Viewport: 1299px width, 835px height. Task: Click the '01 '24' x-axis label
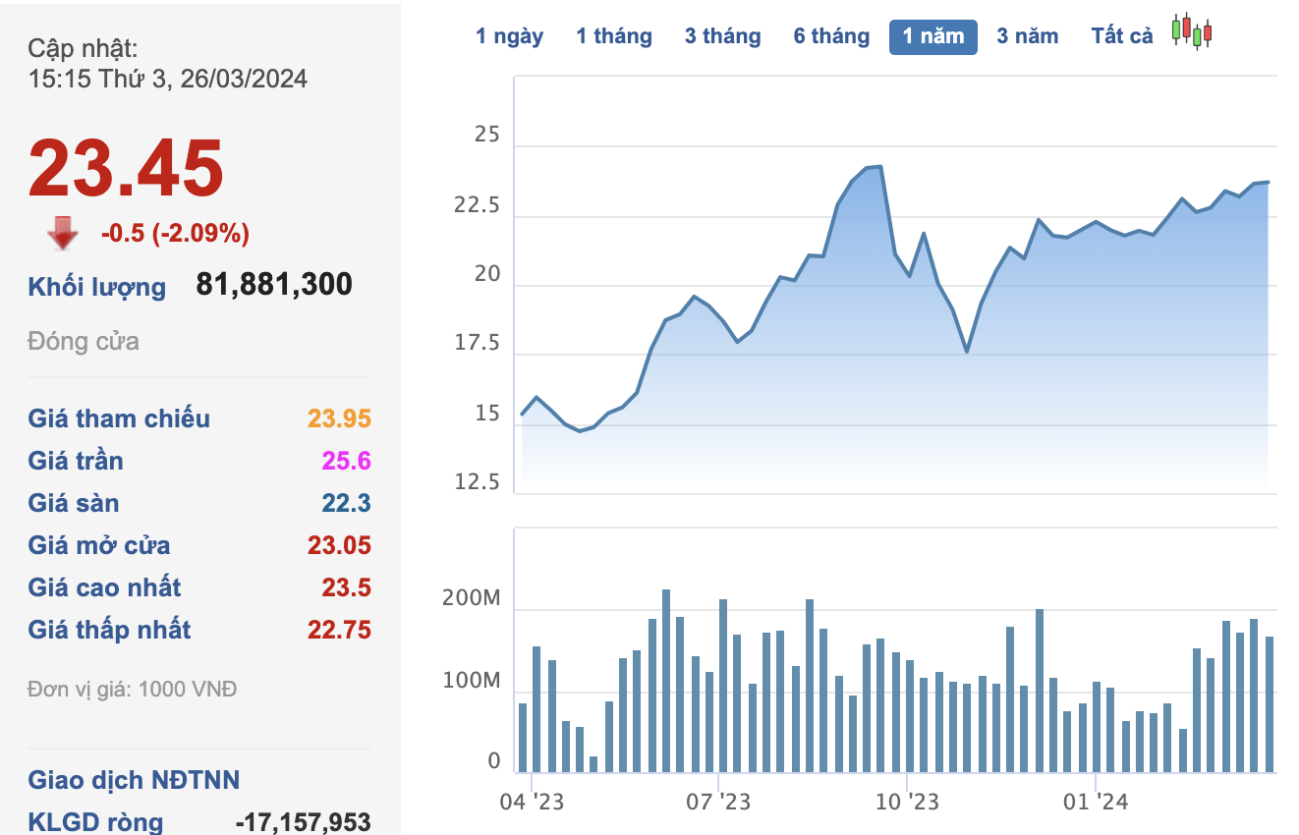point(1095,803)
